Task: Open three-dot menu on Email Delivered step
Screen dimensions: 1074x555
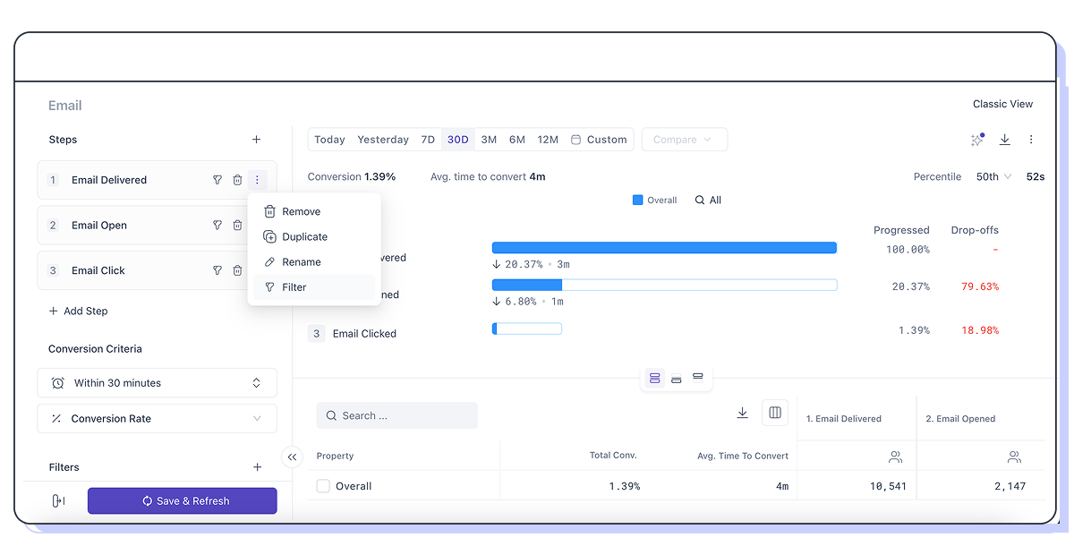Action: point(257,180)
